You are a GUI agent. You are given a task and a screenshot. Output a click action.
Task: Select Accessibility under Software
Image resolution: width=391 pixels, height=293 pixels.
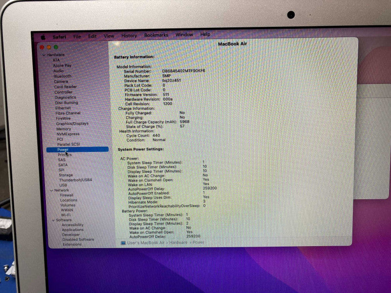point(72,225)
